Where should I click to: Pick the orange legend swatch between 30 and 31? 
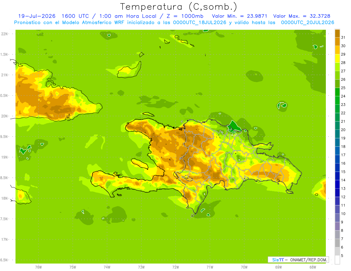pyautogui.click(x=337, y=42)
